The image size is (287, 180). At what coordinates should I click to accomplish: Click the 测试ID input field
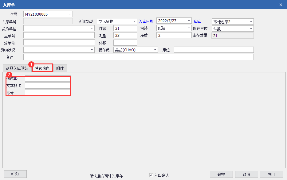(x=47, y=79)
